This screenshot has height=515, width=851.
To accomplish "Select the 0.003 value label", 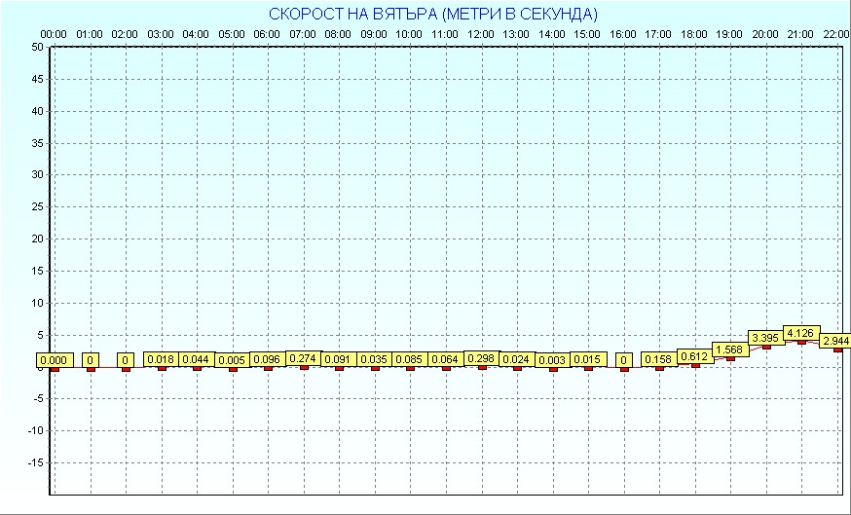I will coord(552,360).
